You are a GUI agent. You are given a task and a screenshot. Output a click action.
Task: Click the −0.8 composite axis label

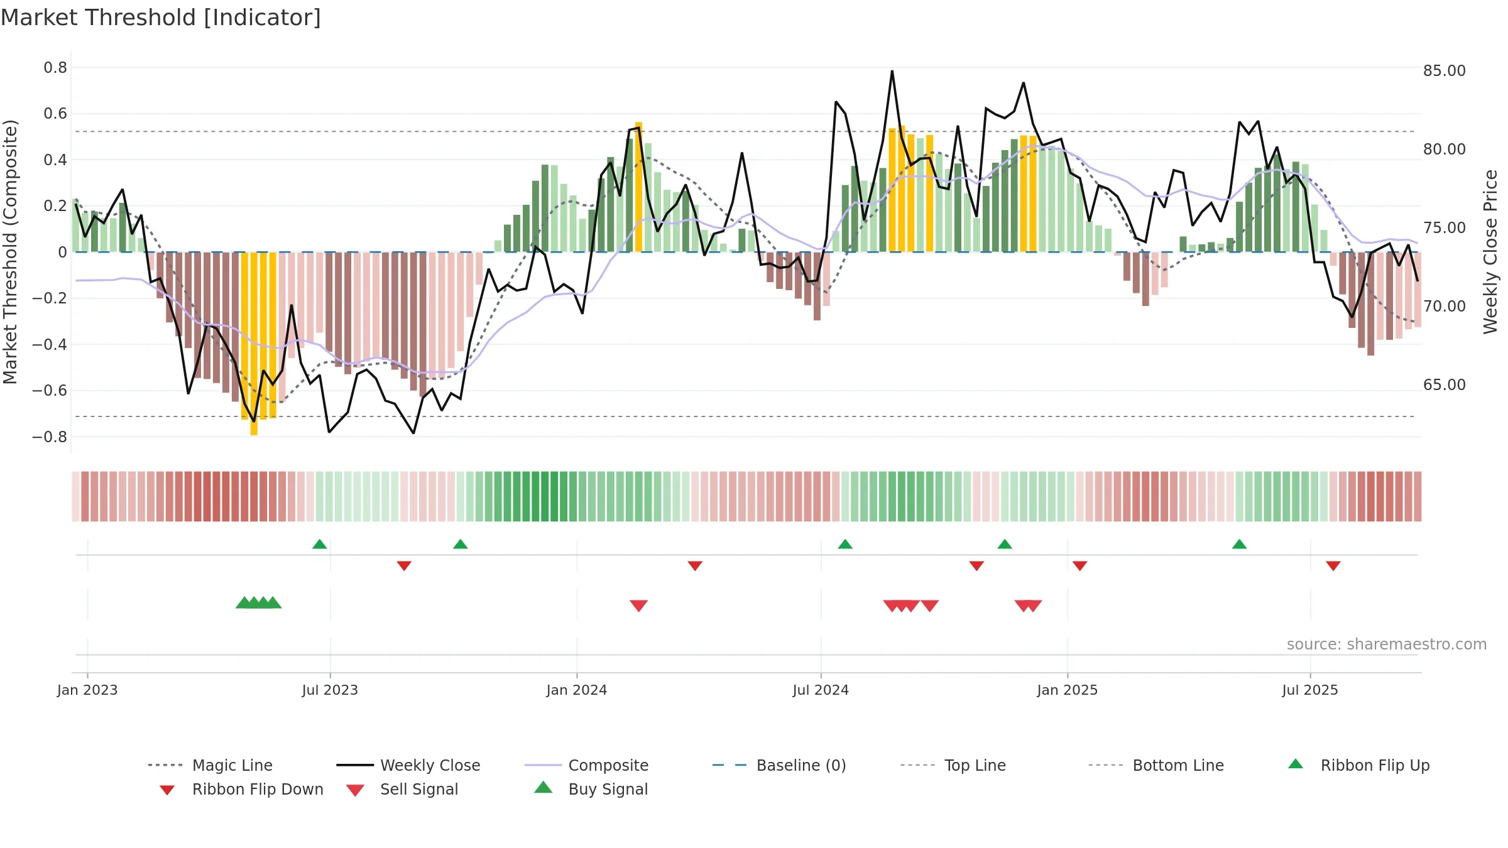(x=49, y=437)
